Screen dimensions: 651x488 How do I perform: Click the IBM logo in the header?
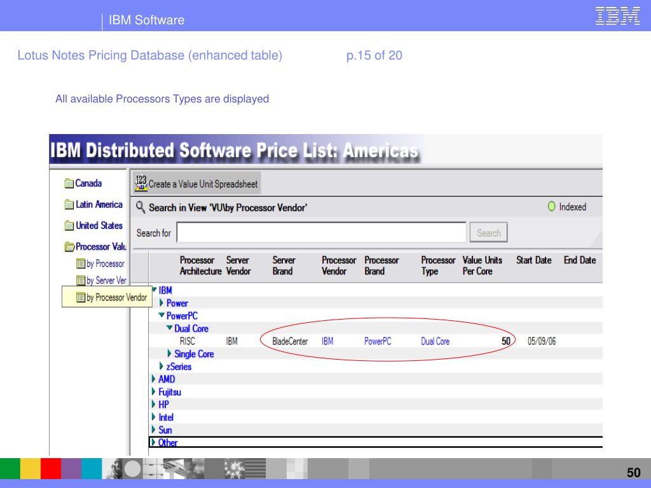tap(617, 16)
